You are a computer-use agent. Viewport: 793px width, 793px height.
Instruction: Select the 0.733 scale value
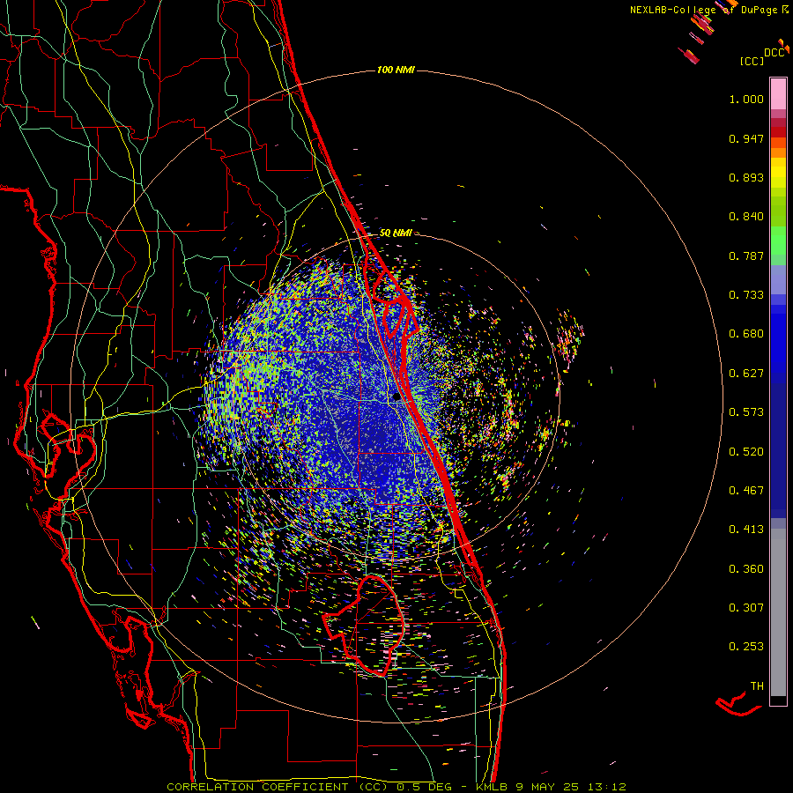click(746, 295)
